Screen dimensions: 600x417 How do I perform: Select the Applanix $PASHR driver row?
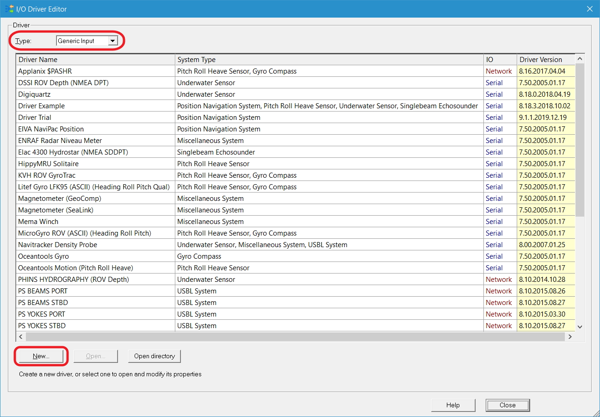(45, 71)
